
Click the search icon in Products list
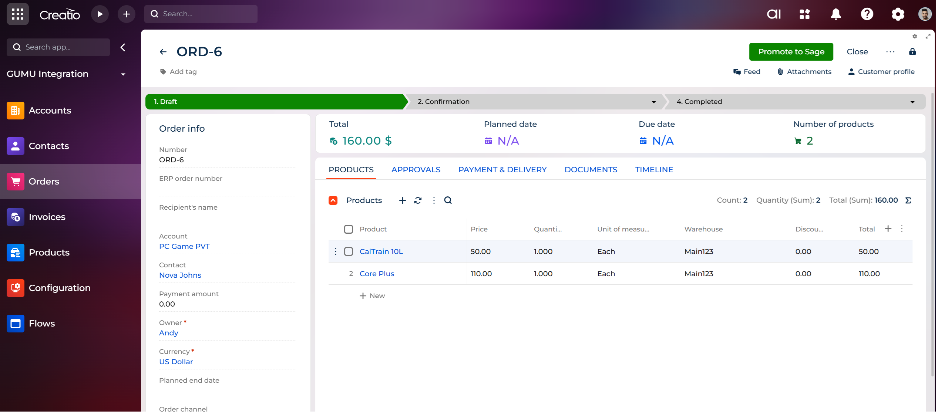pos(448,200)
